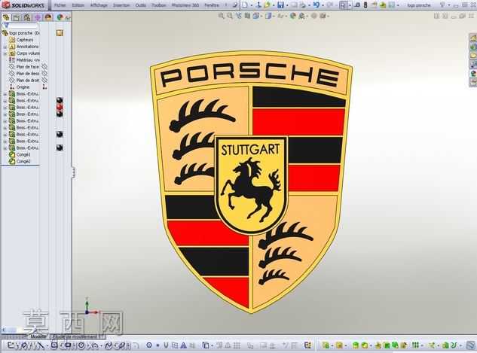Open the Affichage menu
Viewport: 477px width, 353px height.
(99, 5)
